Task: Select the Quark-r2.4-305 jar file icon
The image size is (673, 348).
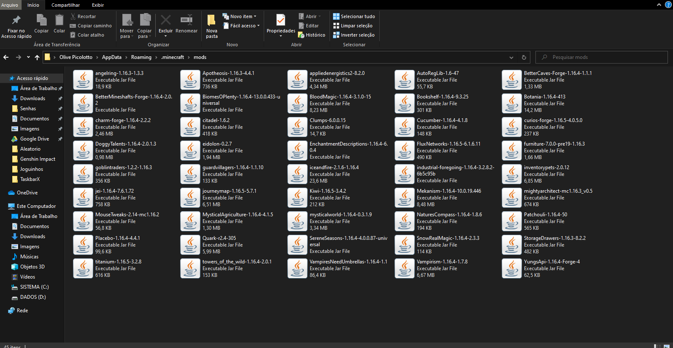Action: pos(190,245)
